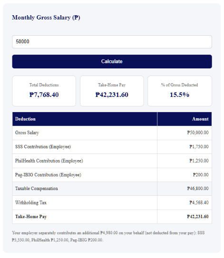This screenshot has height=258, width=224.
Task: Select the bold Take-Home Pay table row
Action: pos(112,217)
